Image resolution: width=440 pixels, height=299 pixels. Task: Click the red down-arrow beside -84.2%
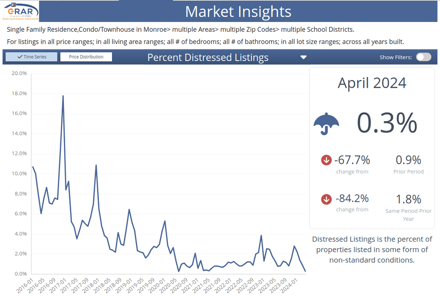click(x=326, y=199)
